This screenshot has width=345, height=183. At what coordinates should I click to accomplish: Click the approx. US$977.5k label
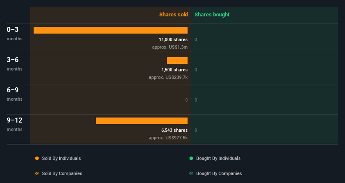coord(168,138)
